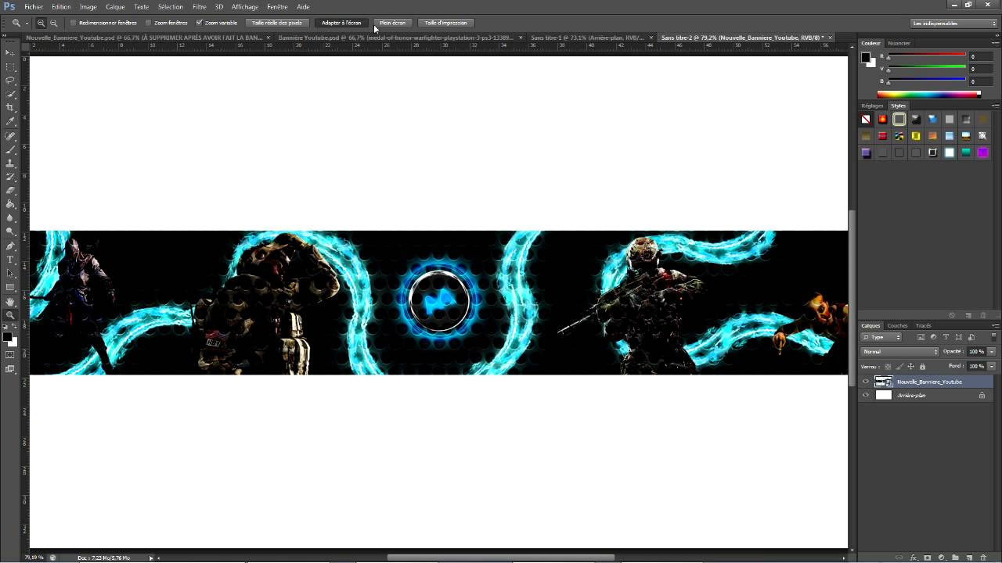
Task: Open the layer filter Type dropdown
Action: pos(881,337)
